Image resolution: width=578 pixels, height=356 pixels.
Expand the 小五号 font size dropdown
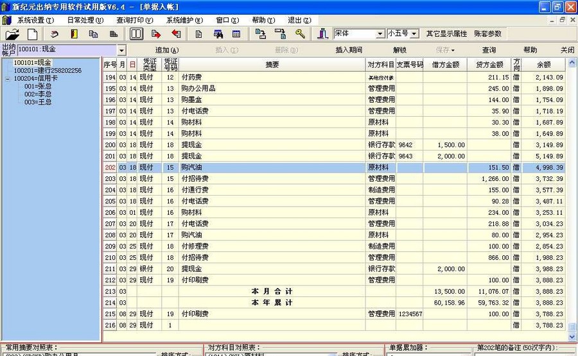pos(414,34)
